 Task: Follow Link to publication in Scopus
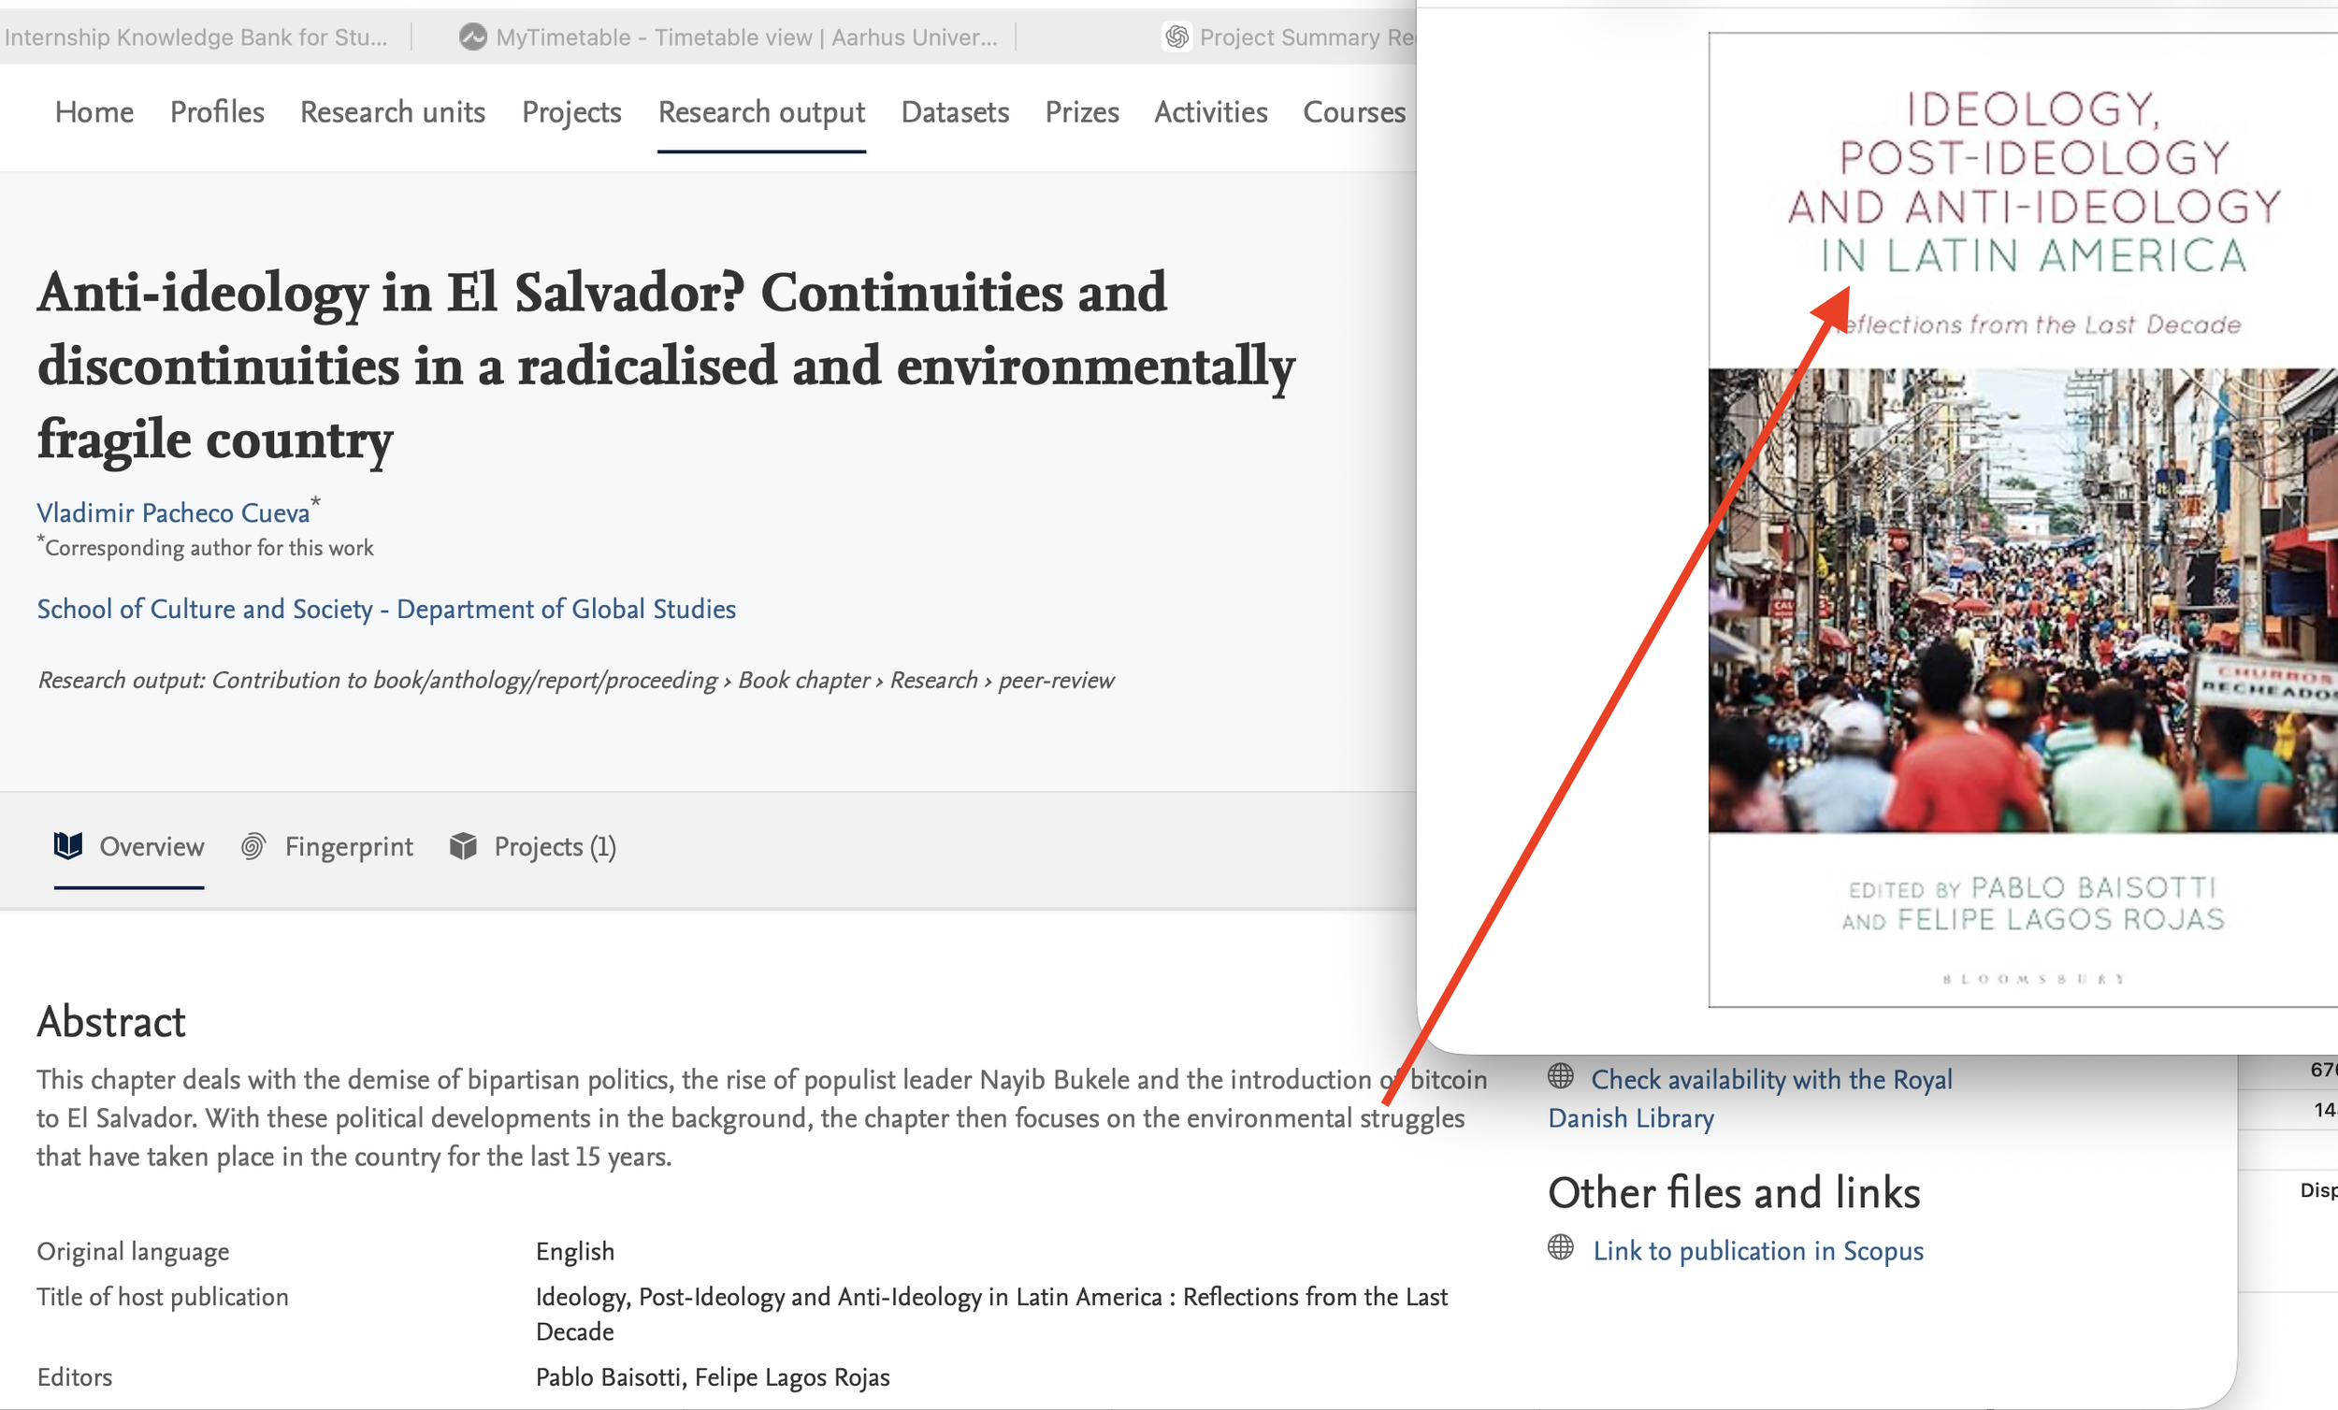1758,1252
